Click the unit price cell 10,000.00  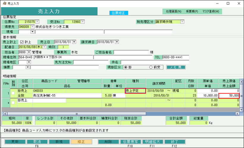208,96
